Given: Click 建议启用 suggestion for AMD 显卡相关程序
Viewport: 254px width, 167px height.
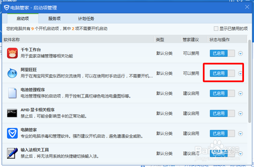Looking at the screenshot, I should click(191, 114).
